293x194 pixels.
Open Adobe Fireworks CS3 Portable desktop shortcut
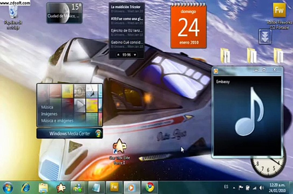[x=279, y=16]
